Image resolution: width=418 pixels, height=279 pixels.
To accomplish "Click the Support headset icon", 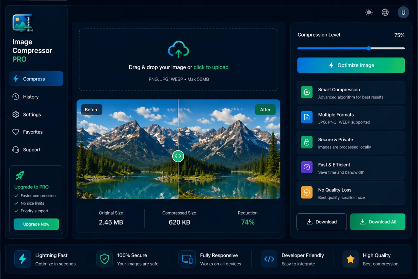I will [15, 149].
